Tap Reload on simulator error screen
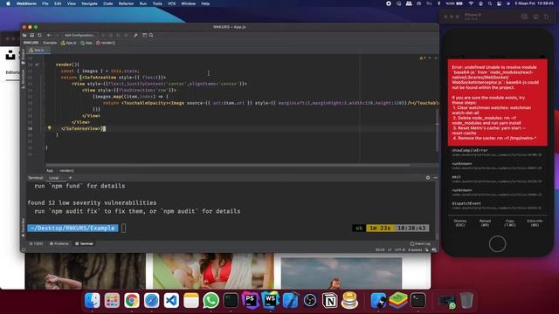This screenshot has height=314, width=559. pyautogui.click(x=485, y=223)
